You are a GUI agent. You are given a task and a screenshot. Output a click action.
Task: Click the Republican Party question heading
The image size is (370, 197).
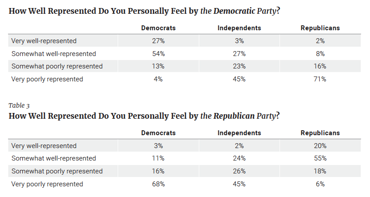point(144,116)
